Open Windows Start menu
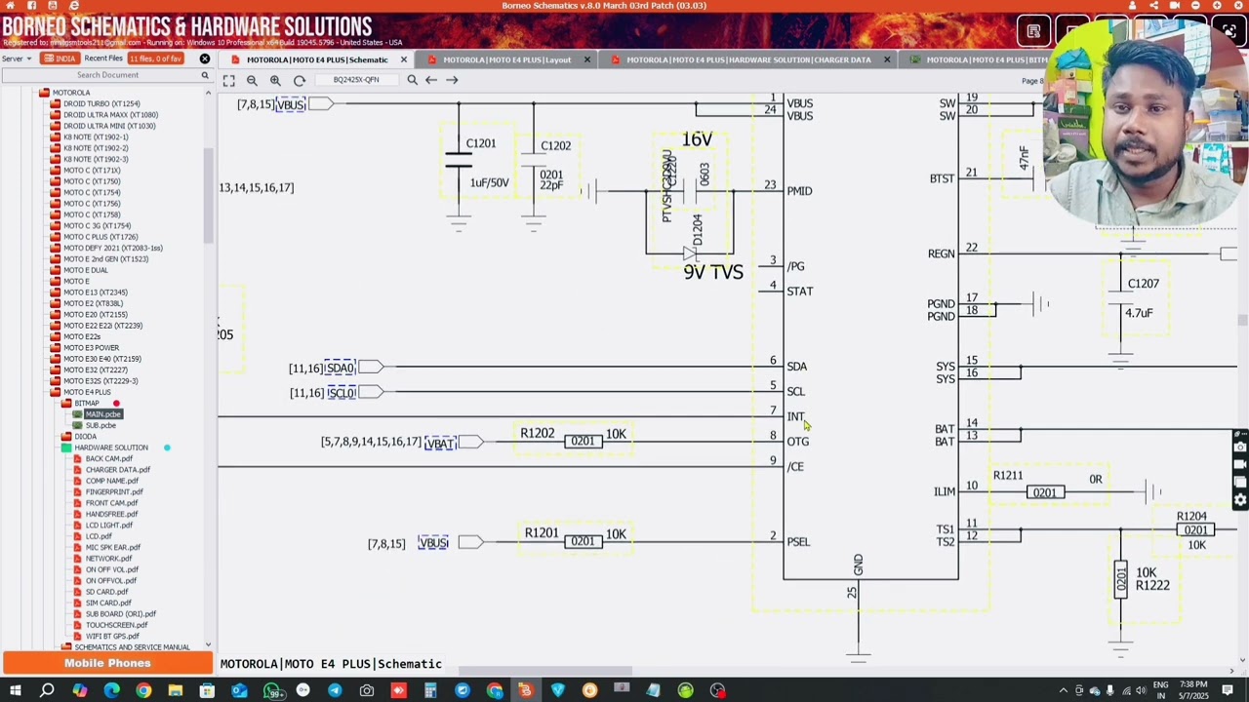 pos(15,690)
